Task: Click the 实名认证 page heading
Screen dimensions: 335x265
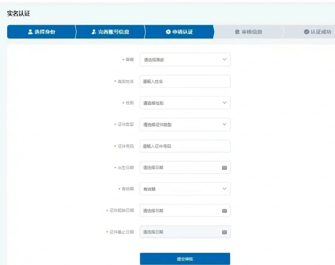Action: 18,14
